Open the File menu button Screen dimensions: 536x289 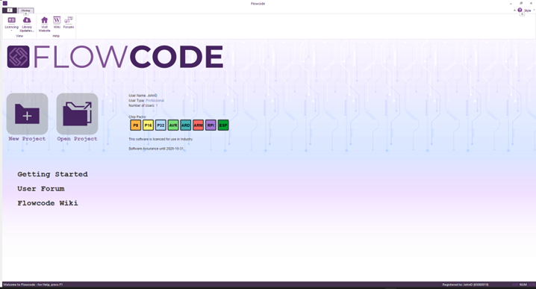[x=10, y=10]
